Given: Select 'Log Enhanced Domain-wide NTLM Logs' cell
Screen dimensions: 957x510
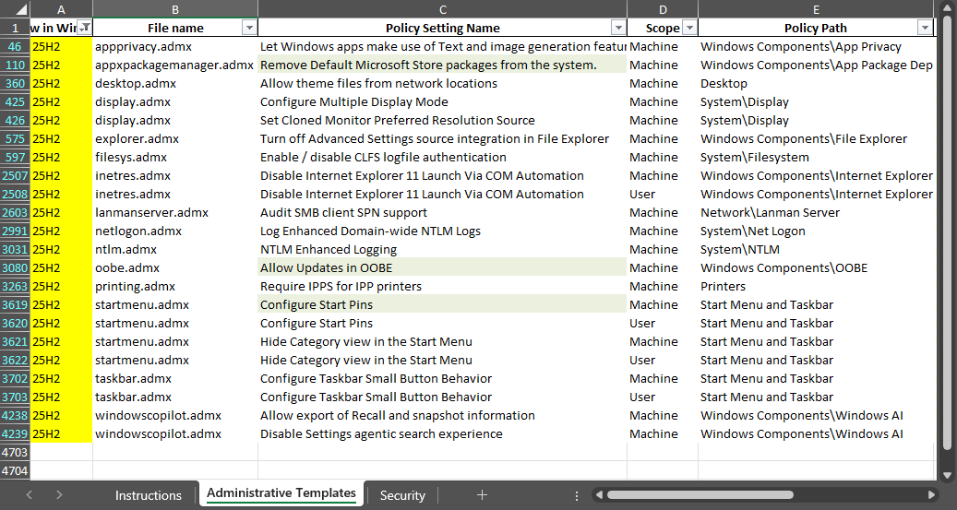Looking at the screenshot, I should (442, 231).
